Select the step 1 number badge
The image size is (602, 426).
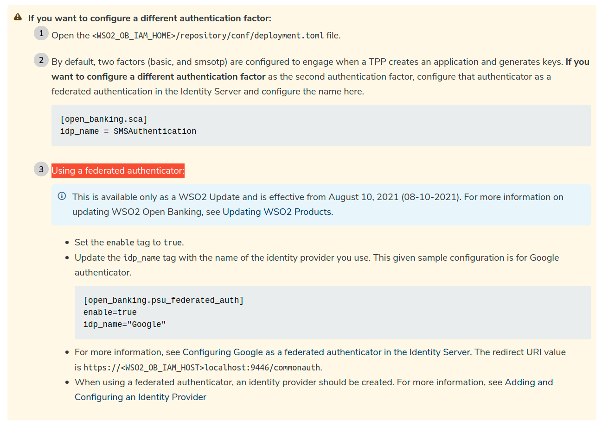[41, 33]
